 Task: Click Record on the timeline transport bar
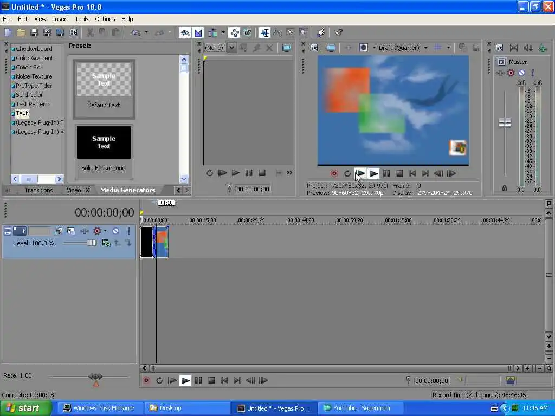(x=146, y=381)
